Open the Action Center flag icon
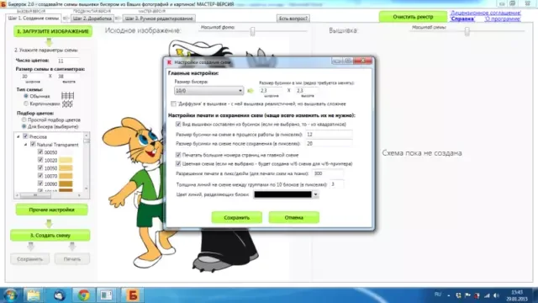The image size is (538, 303). tap(467, 295)
